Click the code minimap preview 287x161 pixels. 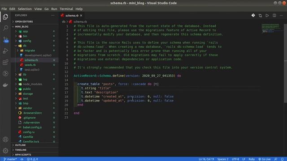(272, 28)
